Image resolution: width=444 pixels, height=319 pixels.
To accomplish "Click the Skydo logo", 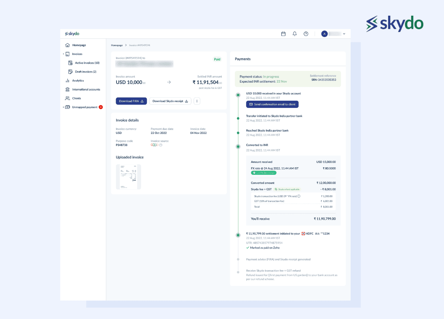I will pyautogui.click(x=72, y=33).
